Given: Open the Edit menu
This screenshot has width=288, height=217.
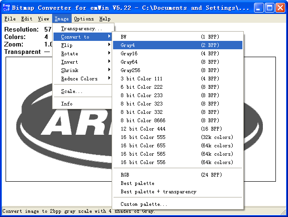Looking at the screenshot, I should coord(27,19).
